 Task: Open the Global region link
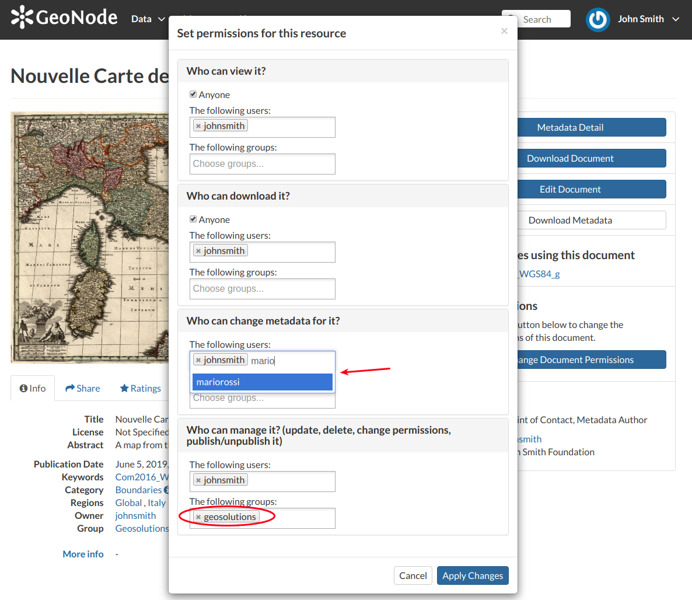tap(128, 503)
